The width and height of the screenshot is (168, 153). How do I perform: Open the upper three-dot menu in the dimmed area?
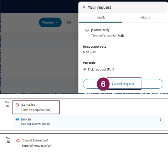tap(73, 39)
